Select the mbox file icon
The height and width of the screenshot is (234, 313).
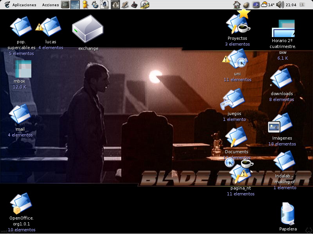point(23,69)
